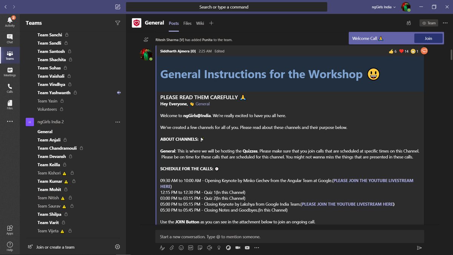The width and height of the screenshot is (453, 255).
Task: Open General channel under ngGirls India 2
Action: point(45,131)
